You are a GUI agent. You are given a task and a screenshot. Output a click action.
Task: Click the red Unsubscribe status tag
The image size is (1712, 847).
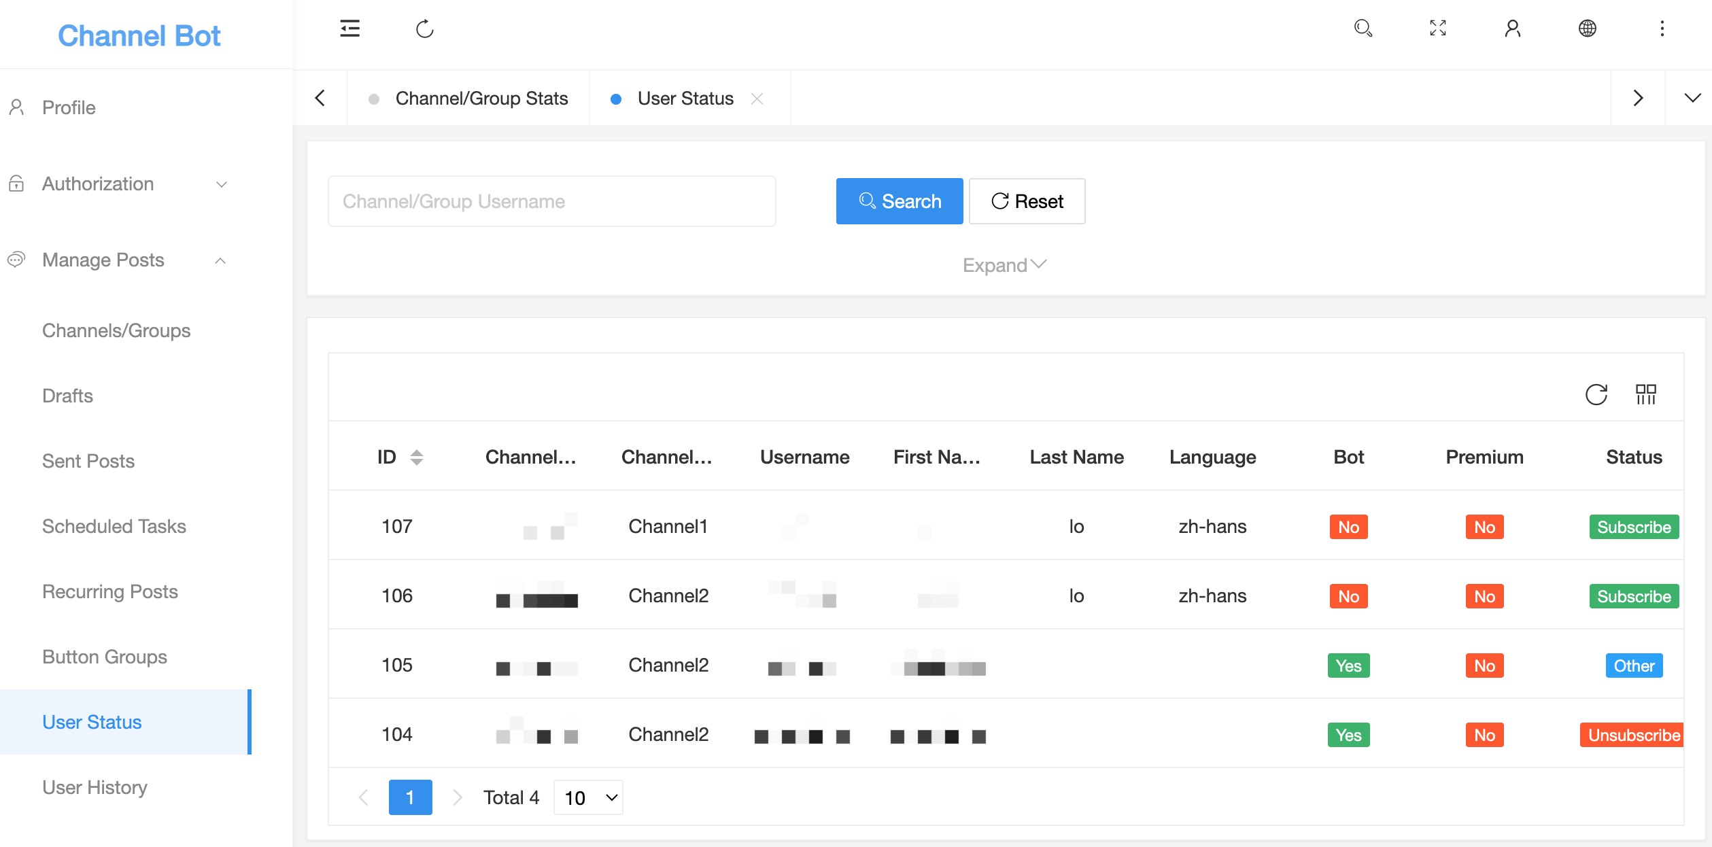(x=1632, y=735)
